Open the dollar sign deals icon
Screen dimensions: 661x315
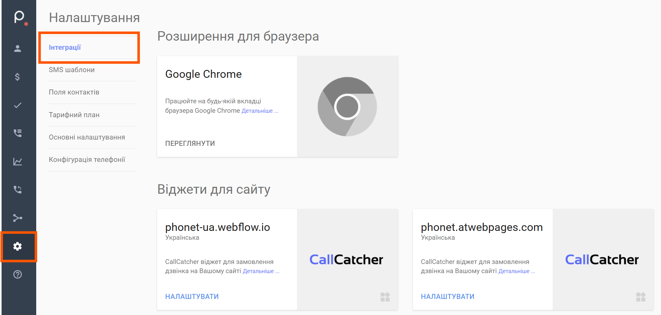pyautogui.click(x=18, y=77)
